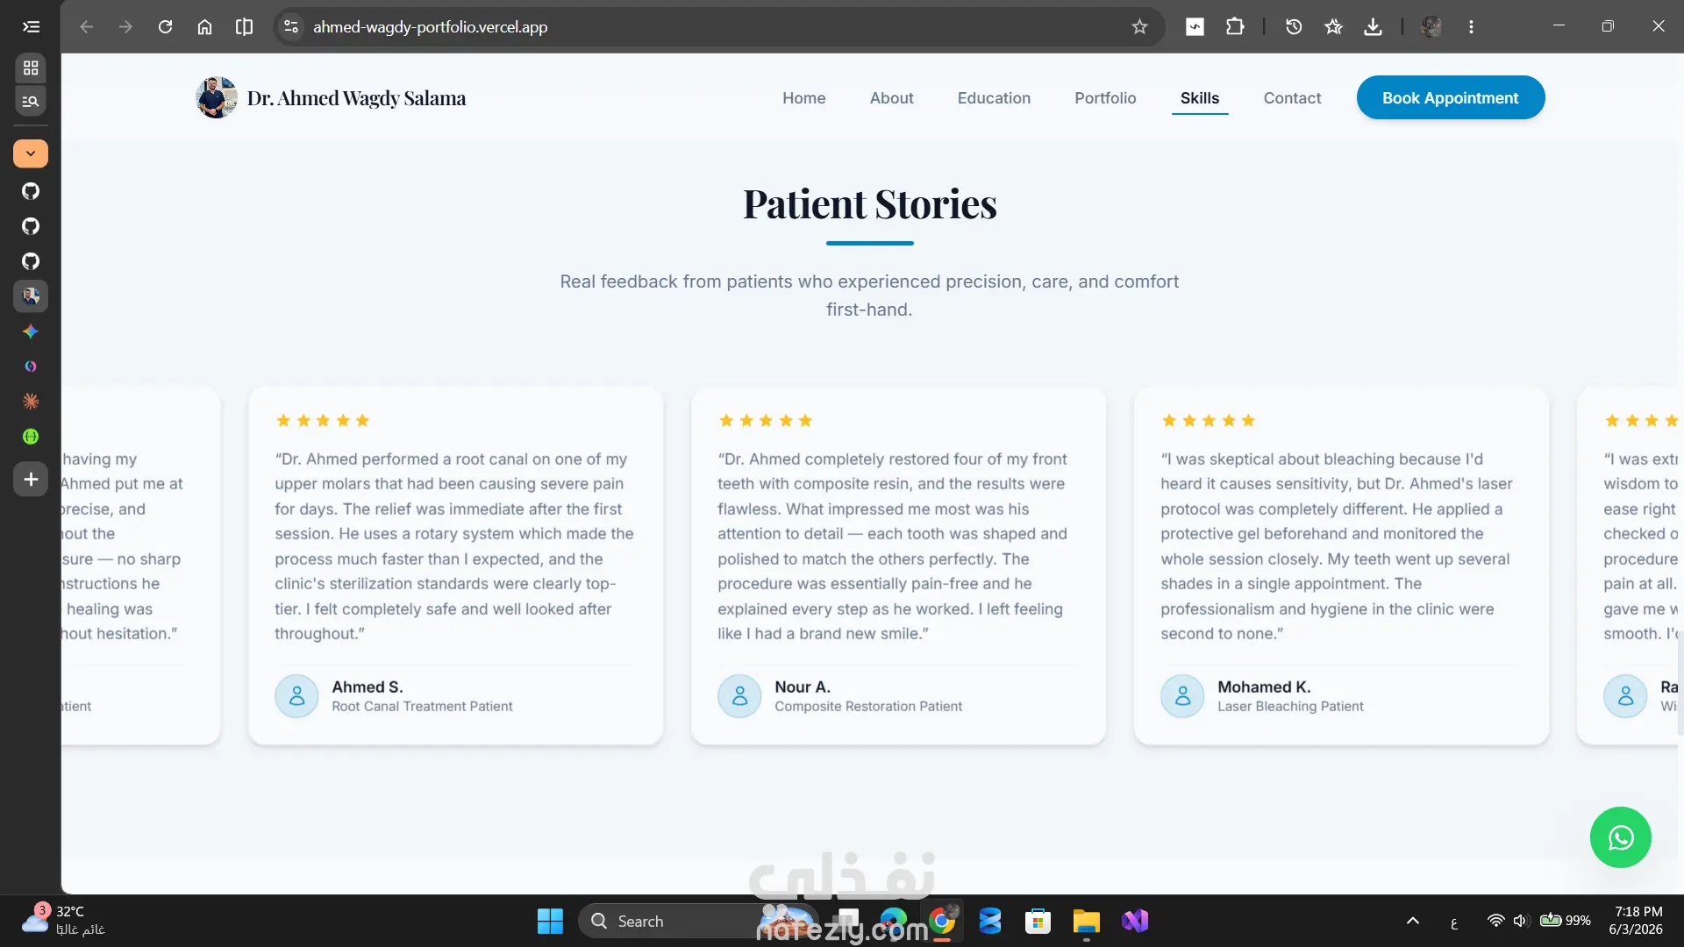Show hidden system tray icons
Viewport: 1684px width, 947px height.
coord(1412,921)
